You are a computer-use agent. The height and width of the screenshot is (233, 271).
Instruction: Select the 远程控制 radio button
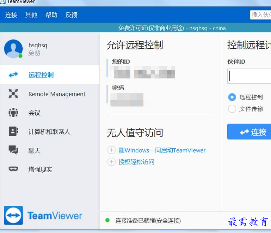coord(232,97)
